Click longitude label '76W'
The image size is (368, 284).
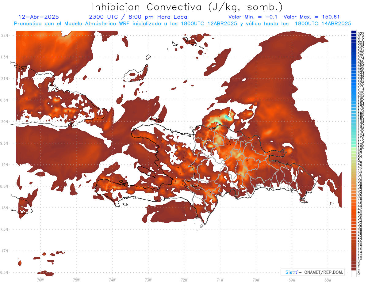(x=40, y=280)
